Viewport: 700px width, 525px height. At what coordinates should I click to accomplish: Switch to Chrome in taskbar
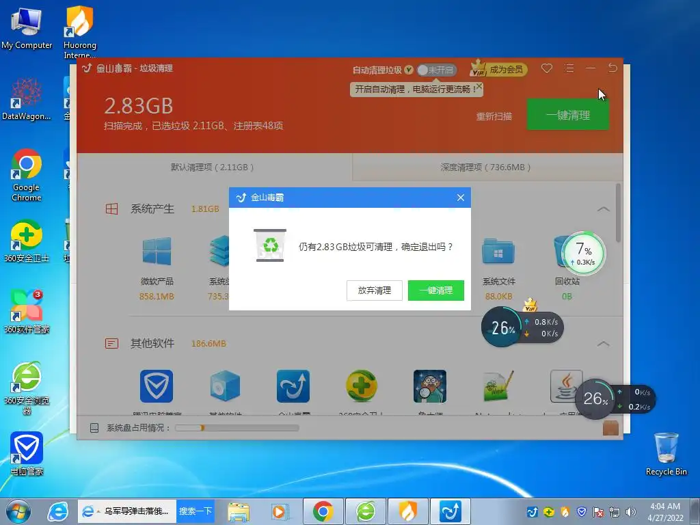323,511
